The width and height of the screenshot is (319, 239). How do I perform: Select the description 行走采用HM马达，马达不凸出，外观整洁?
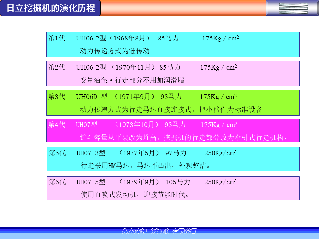(x=146, y=166)
